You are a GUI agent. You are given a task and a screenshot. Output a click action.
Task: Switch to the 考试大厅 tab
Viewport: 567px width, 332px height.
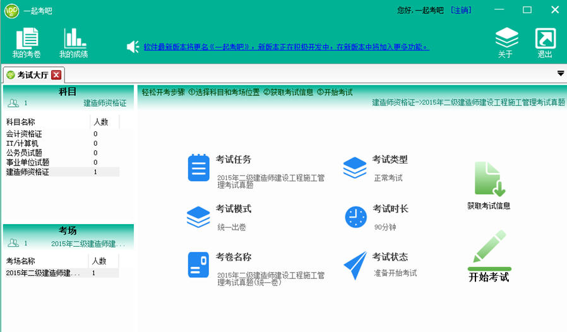click(x=33, y=75)
